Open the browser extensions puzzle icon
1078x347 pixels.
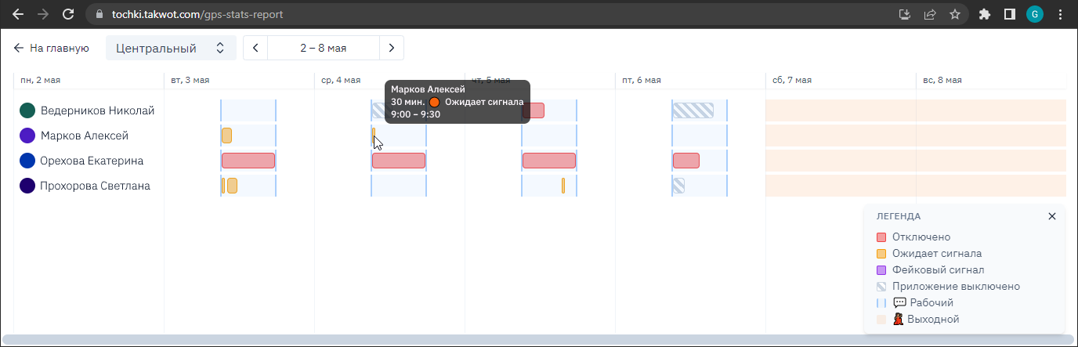point(985,14)
